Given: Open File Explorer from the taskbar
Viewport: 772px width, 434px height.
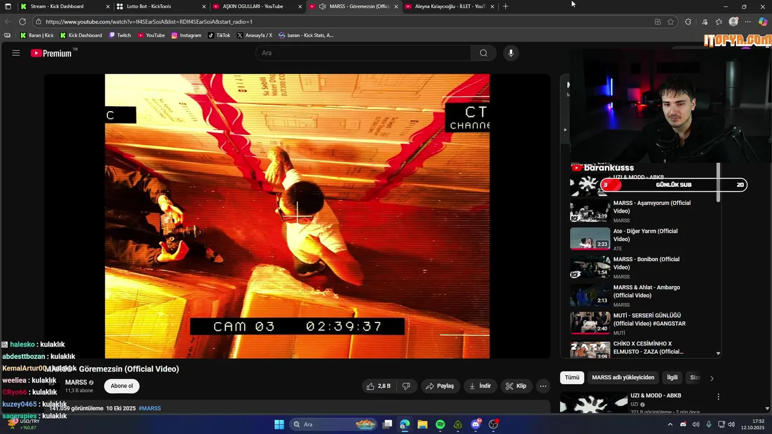Looking at the screenshot, I should [422, 424].
